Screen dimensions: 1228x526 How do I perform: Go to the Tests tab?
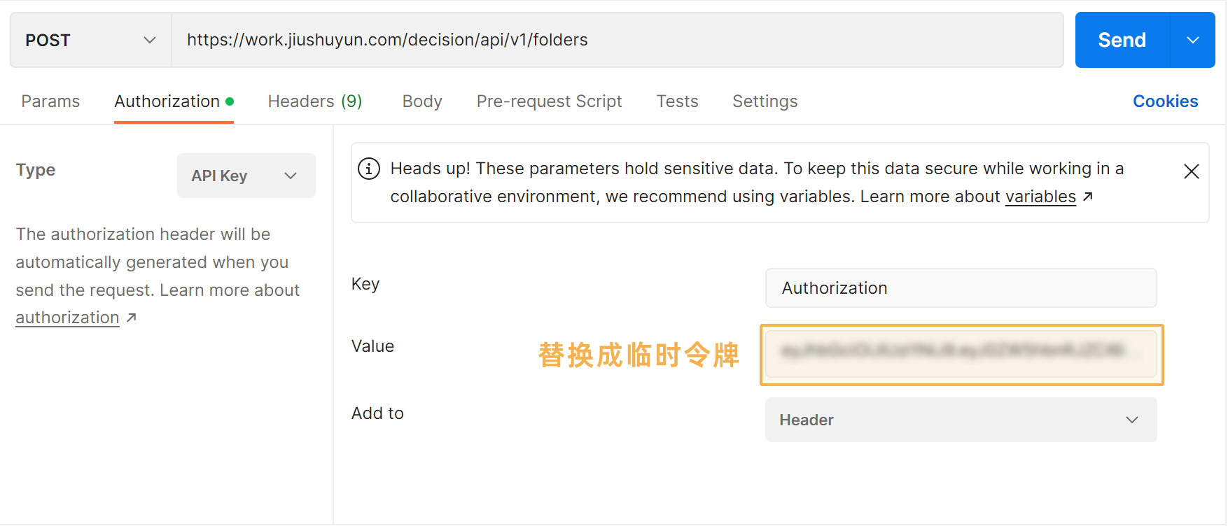pyautogui.click(x=677, y=101)
